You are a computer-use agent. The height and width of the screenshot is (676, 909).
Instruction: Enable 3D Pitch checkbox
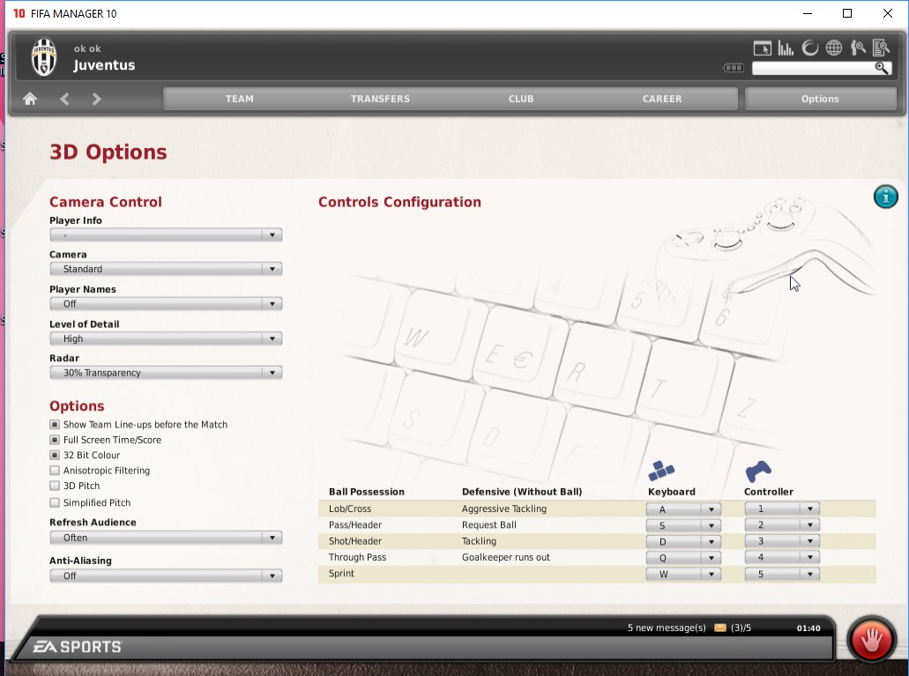[x=55, y=486]
